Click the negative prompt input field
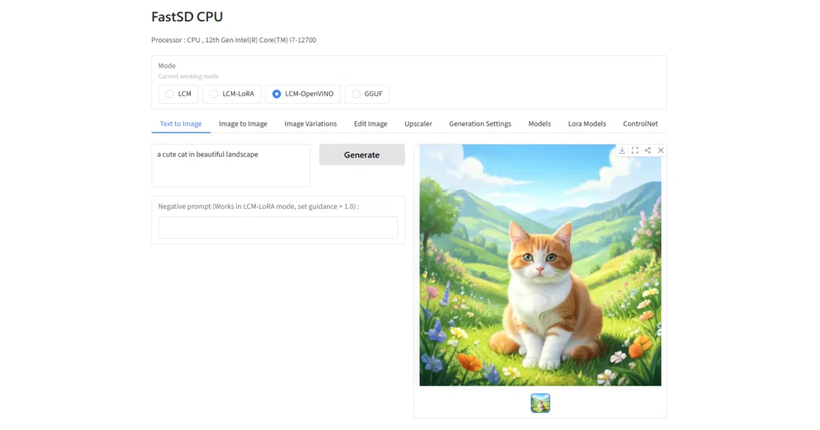 click(x=278, y=228)
